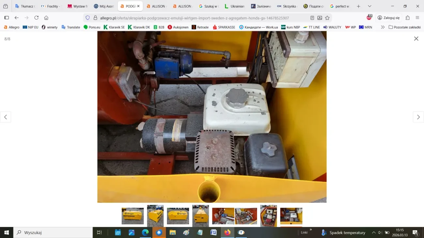This screenshot has width=424, height=238.
Task: Toggle reader view in the address bar
Action: 312,18
